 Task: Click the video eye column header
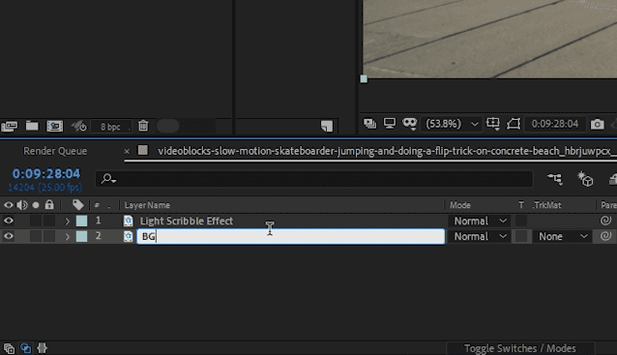tap(9, 205)
